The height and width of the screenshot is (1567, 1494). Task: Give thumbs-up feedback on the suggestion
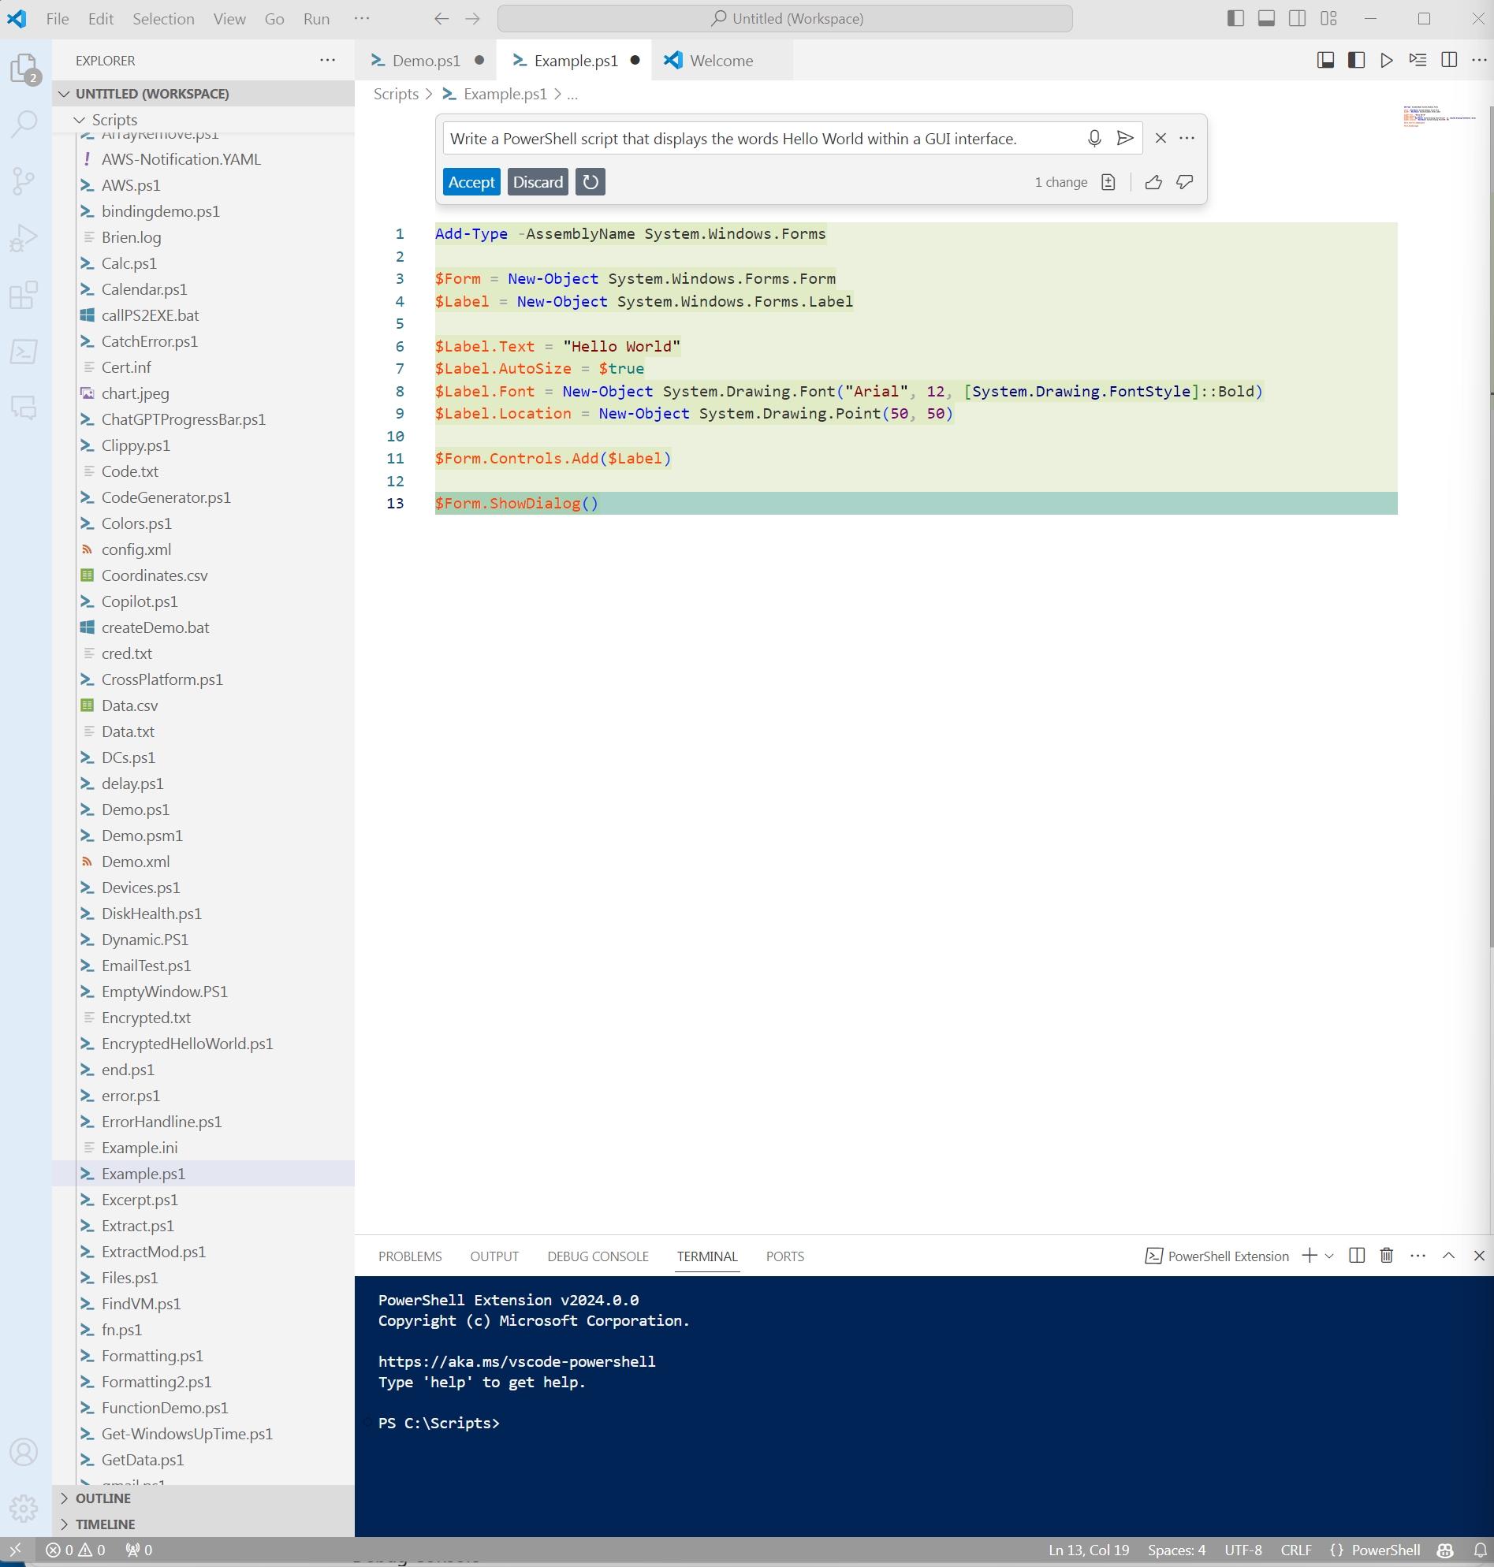(x=1153, y=182)
